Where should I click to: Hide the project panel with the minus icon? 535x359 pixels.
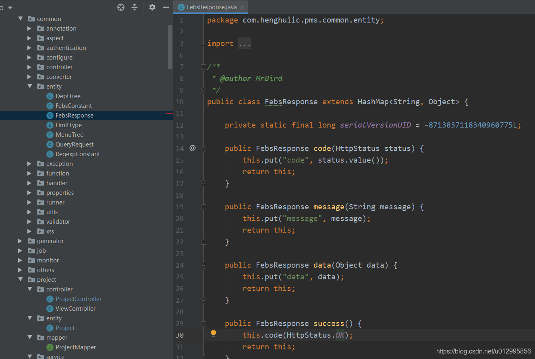pyautogui.click(x=166, y=7)
